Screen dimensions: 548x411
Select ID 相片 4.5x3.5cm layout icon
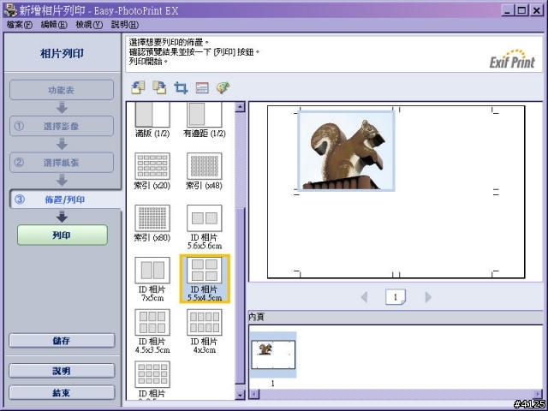[152, 322]
